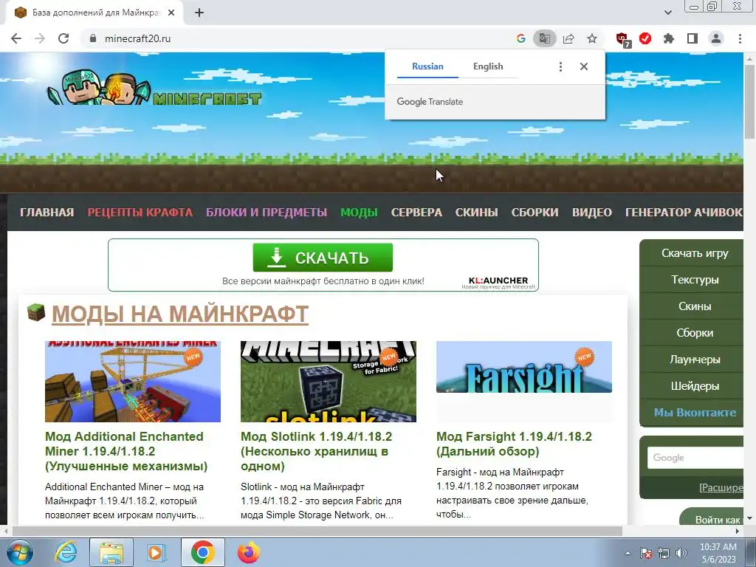Click the address bar URL minecraft20.ru
756x567 pixels.
(137, 38)
